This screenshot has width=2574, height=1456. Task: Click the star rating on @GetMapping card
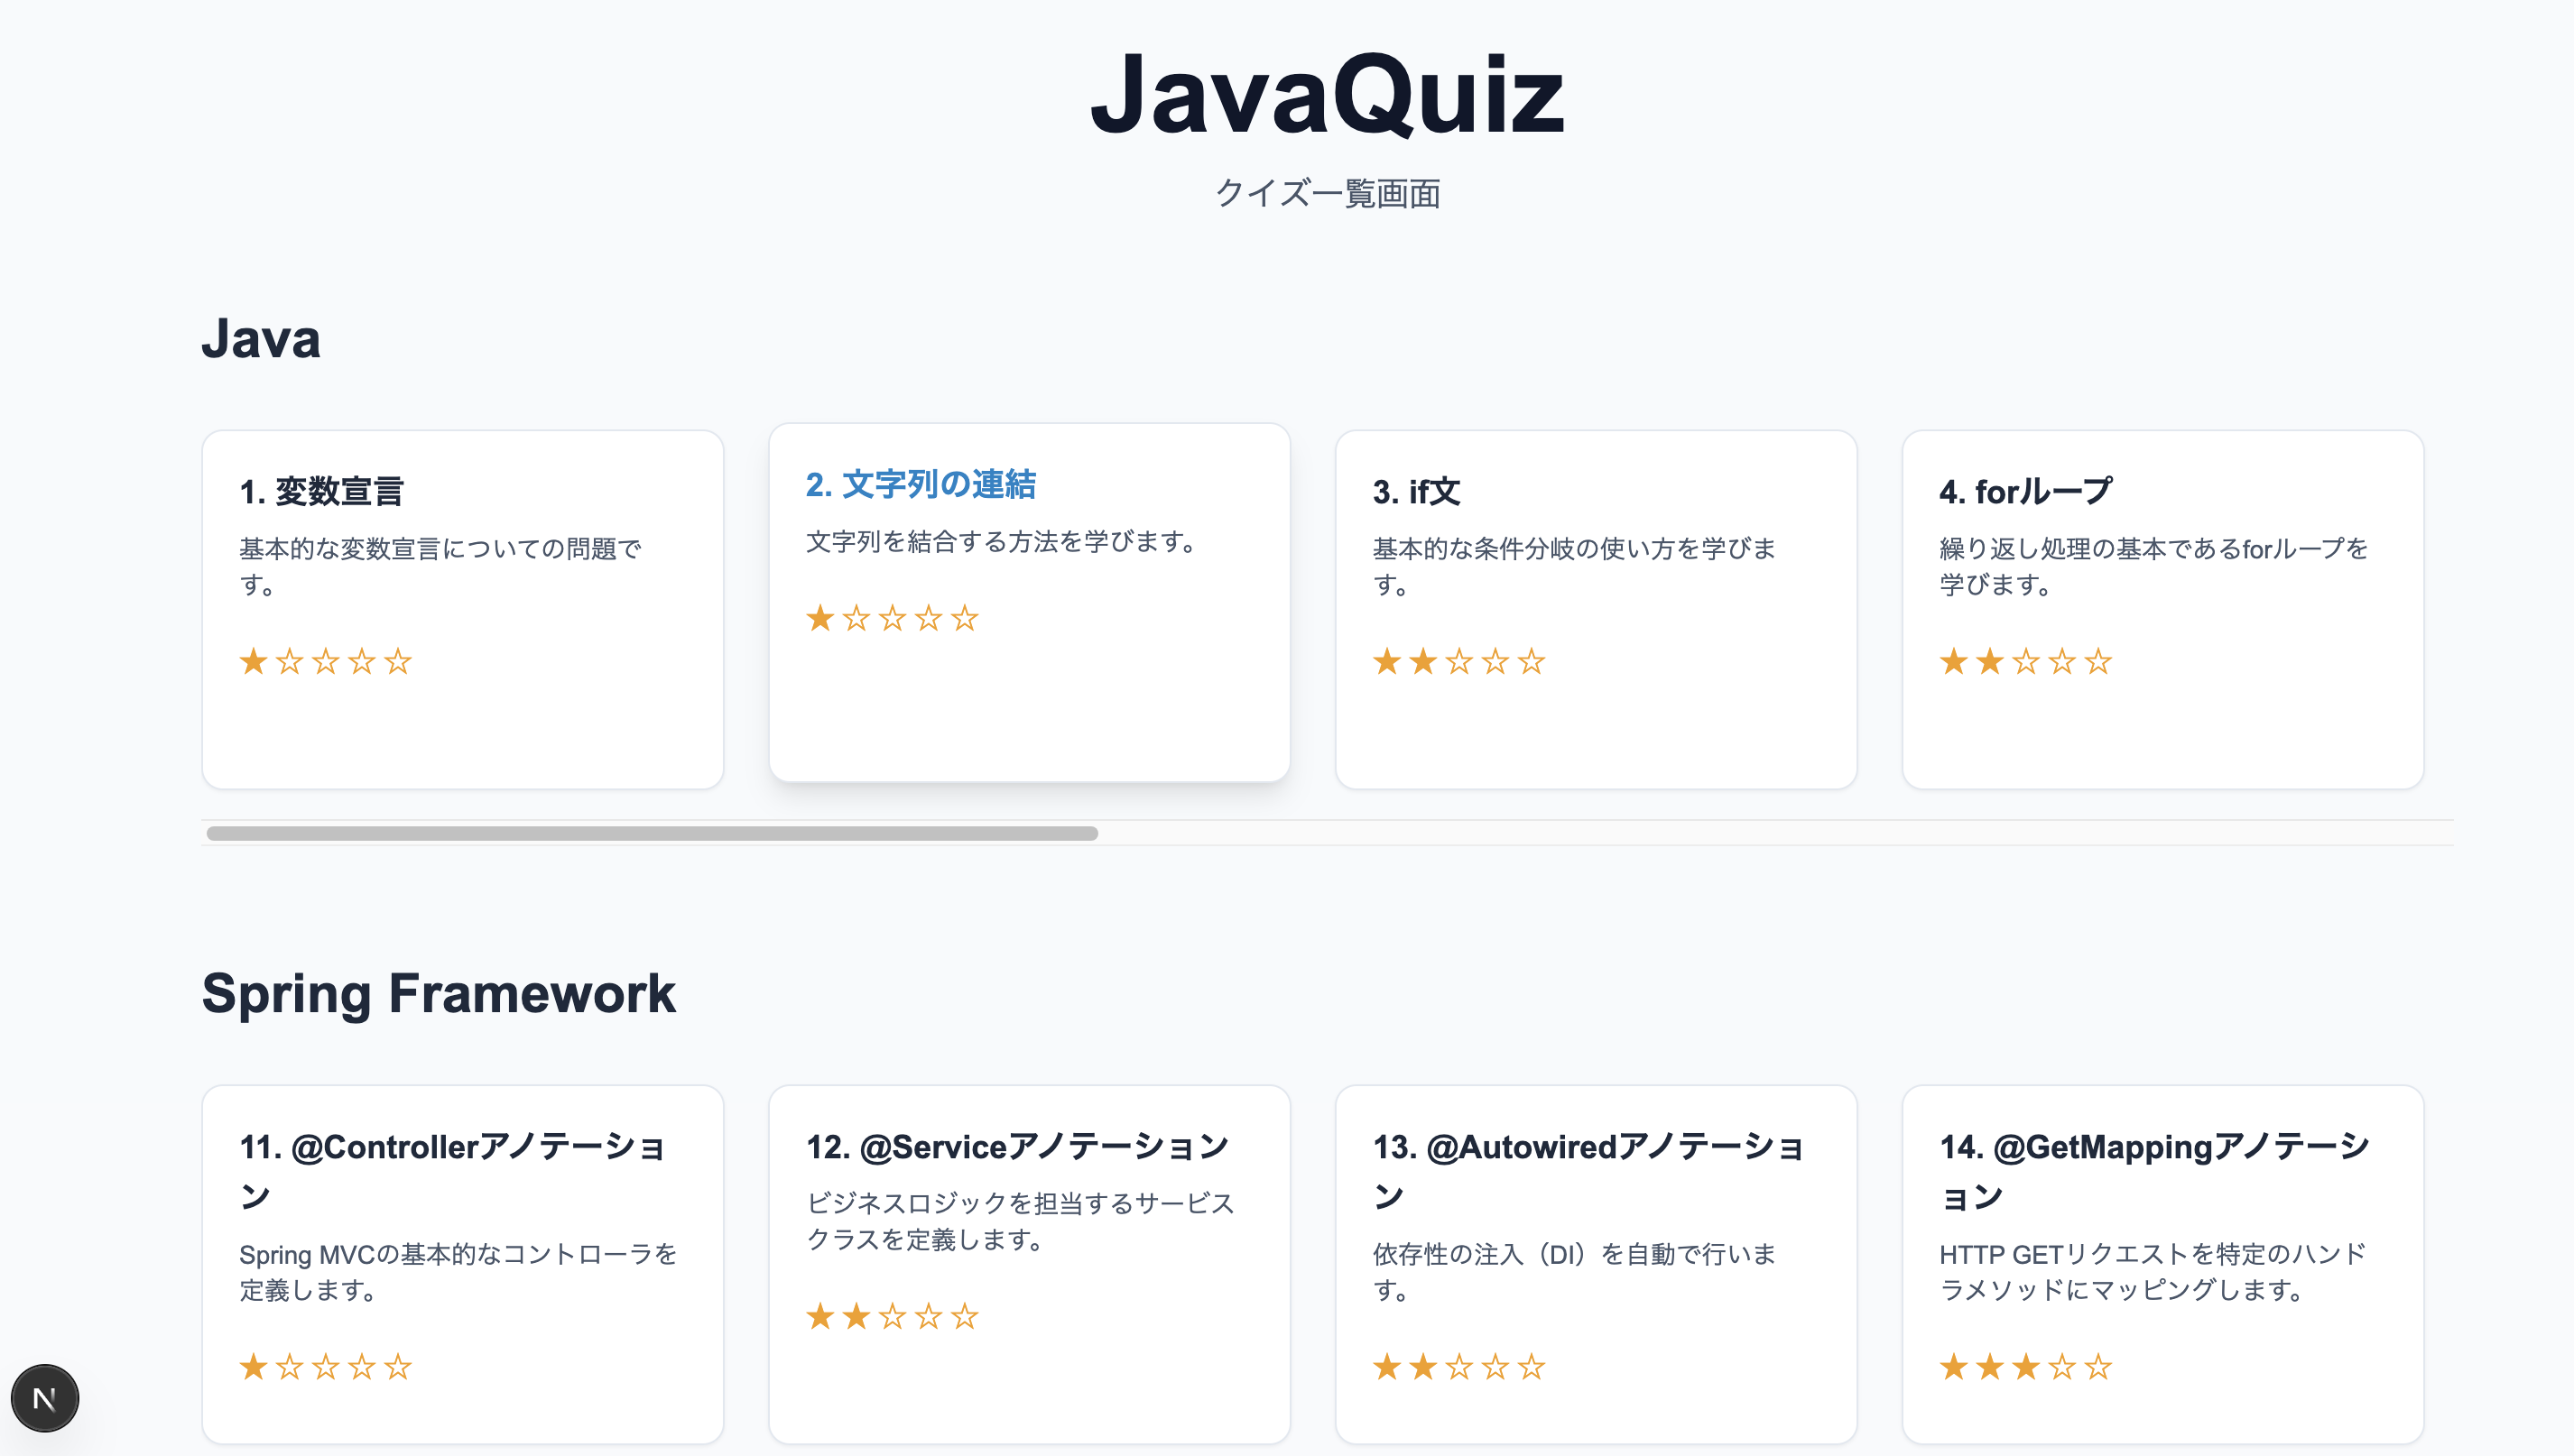[x=2026, y=1366]
